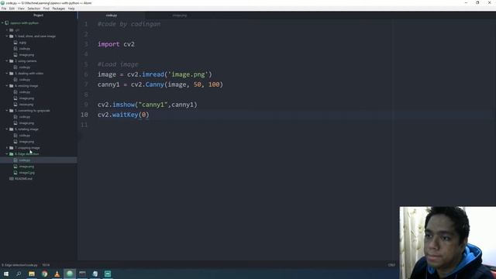
Task: Open VLC media player from the taskbar
Action: click(x=57, y=274)
